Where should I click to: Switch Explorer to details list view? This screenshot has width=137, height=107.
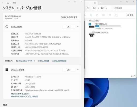coord(131,76)
